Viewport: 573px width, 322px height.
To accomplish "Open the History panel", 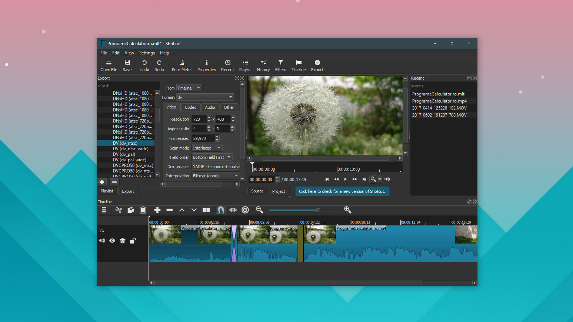I will 263,66.
